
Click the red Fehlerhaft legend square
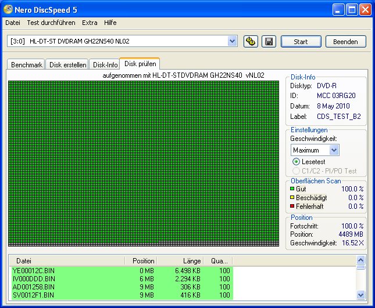pos(292,206)
